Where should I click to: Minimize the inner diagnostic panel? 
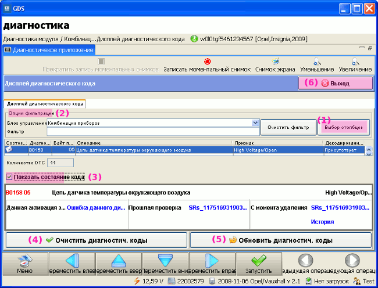click(x=362, y=48)
